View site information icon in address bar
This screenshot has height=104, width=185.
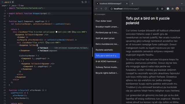(112, 9)
